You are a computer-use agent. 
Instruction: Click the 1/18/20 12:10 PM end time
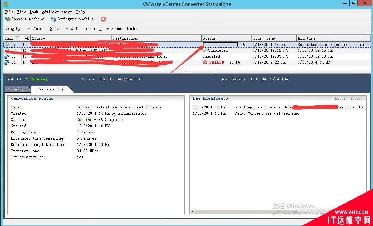pyautogui.click(x=315, y=56)
